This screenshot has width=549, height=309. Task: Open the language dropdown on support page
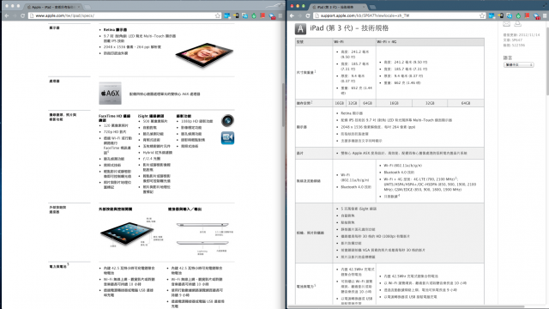[x=518, y=65]
